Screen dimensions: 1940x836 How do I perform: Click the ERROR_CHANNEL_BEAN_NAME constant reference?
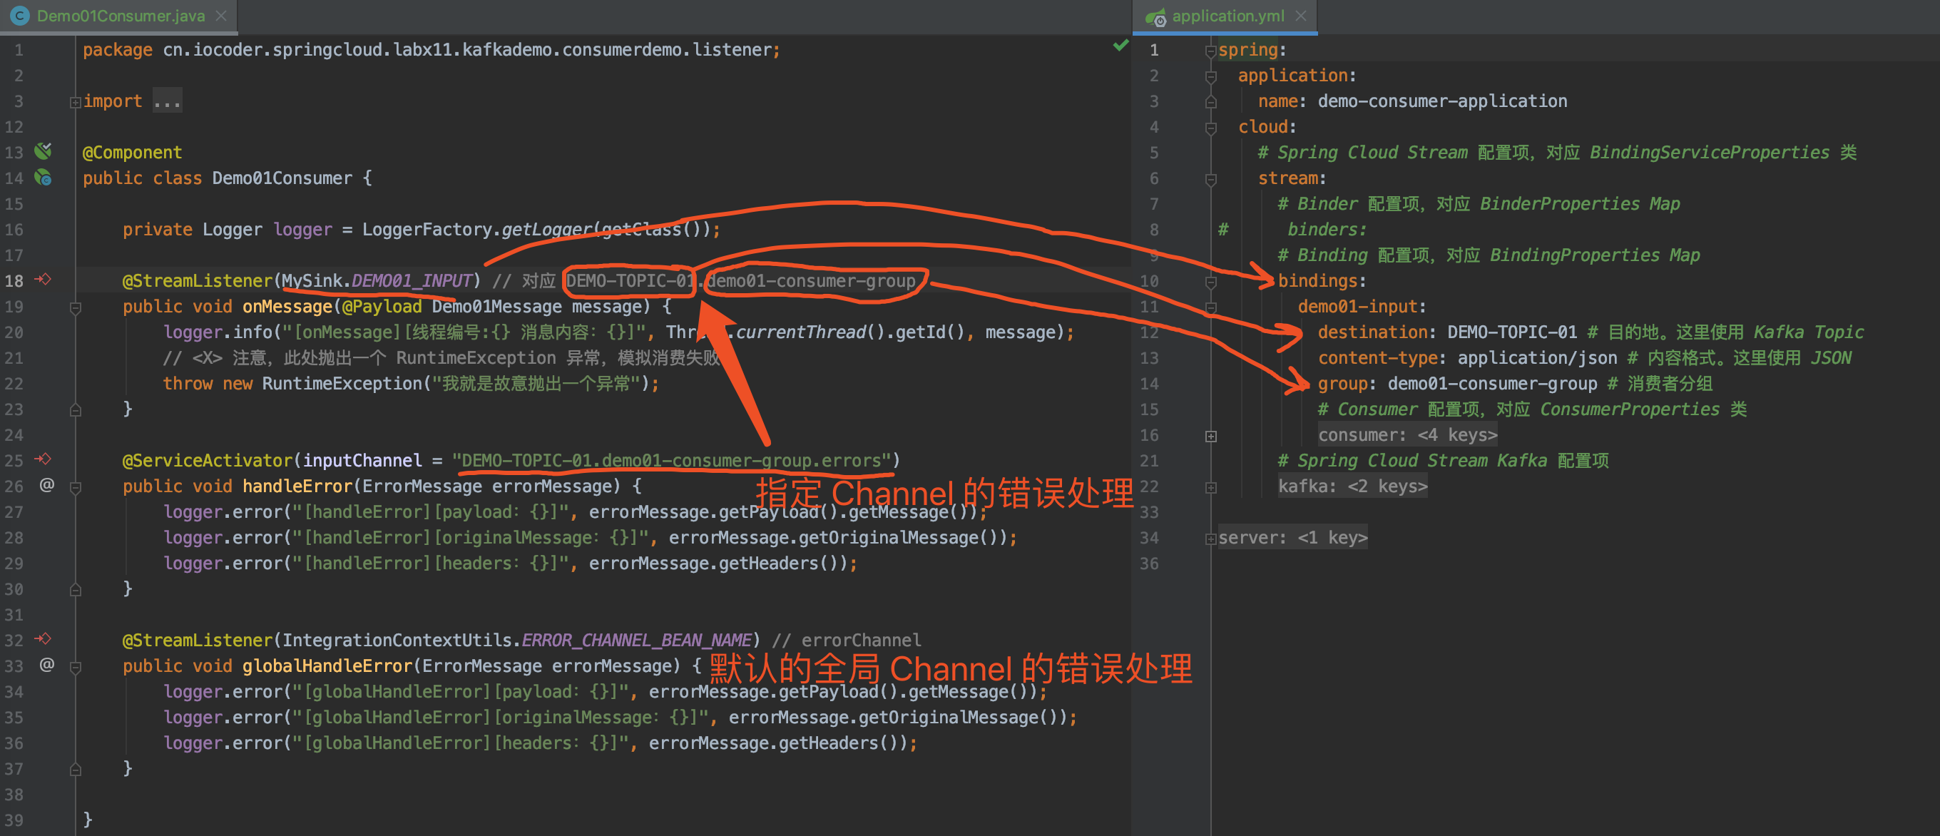pyautogui.click(x=636, y=640)
